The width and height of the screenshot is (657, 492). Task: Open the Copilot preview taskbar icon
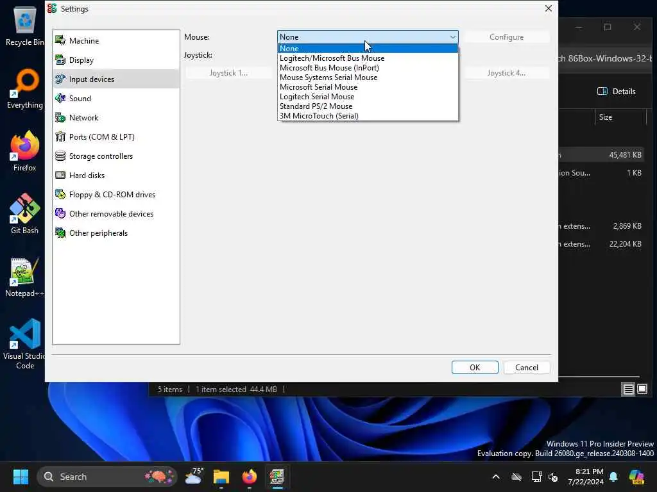(x=636, y=477)
